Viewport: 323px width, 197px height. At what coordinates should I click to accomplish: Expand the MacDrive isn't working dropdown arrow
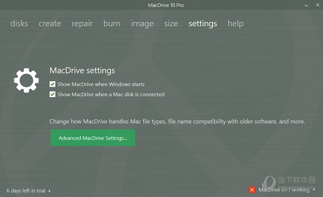[x=314, y=189]
